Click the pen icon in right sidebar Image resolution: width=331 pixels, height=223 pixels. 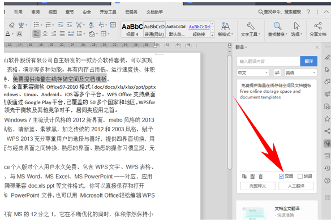point(327,57)
